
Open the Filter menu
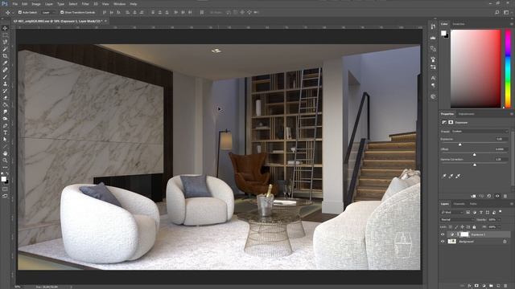point(85,4)
